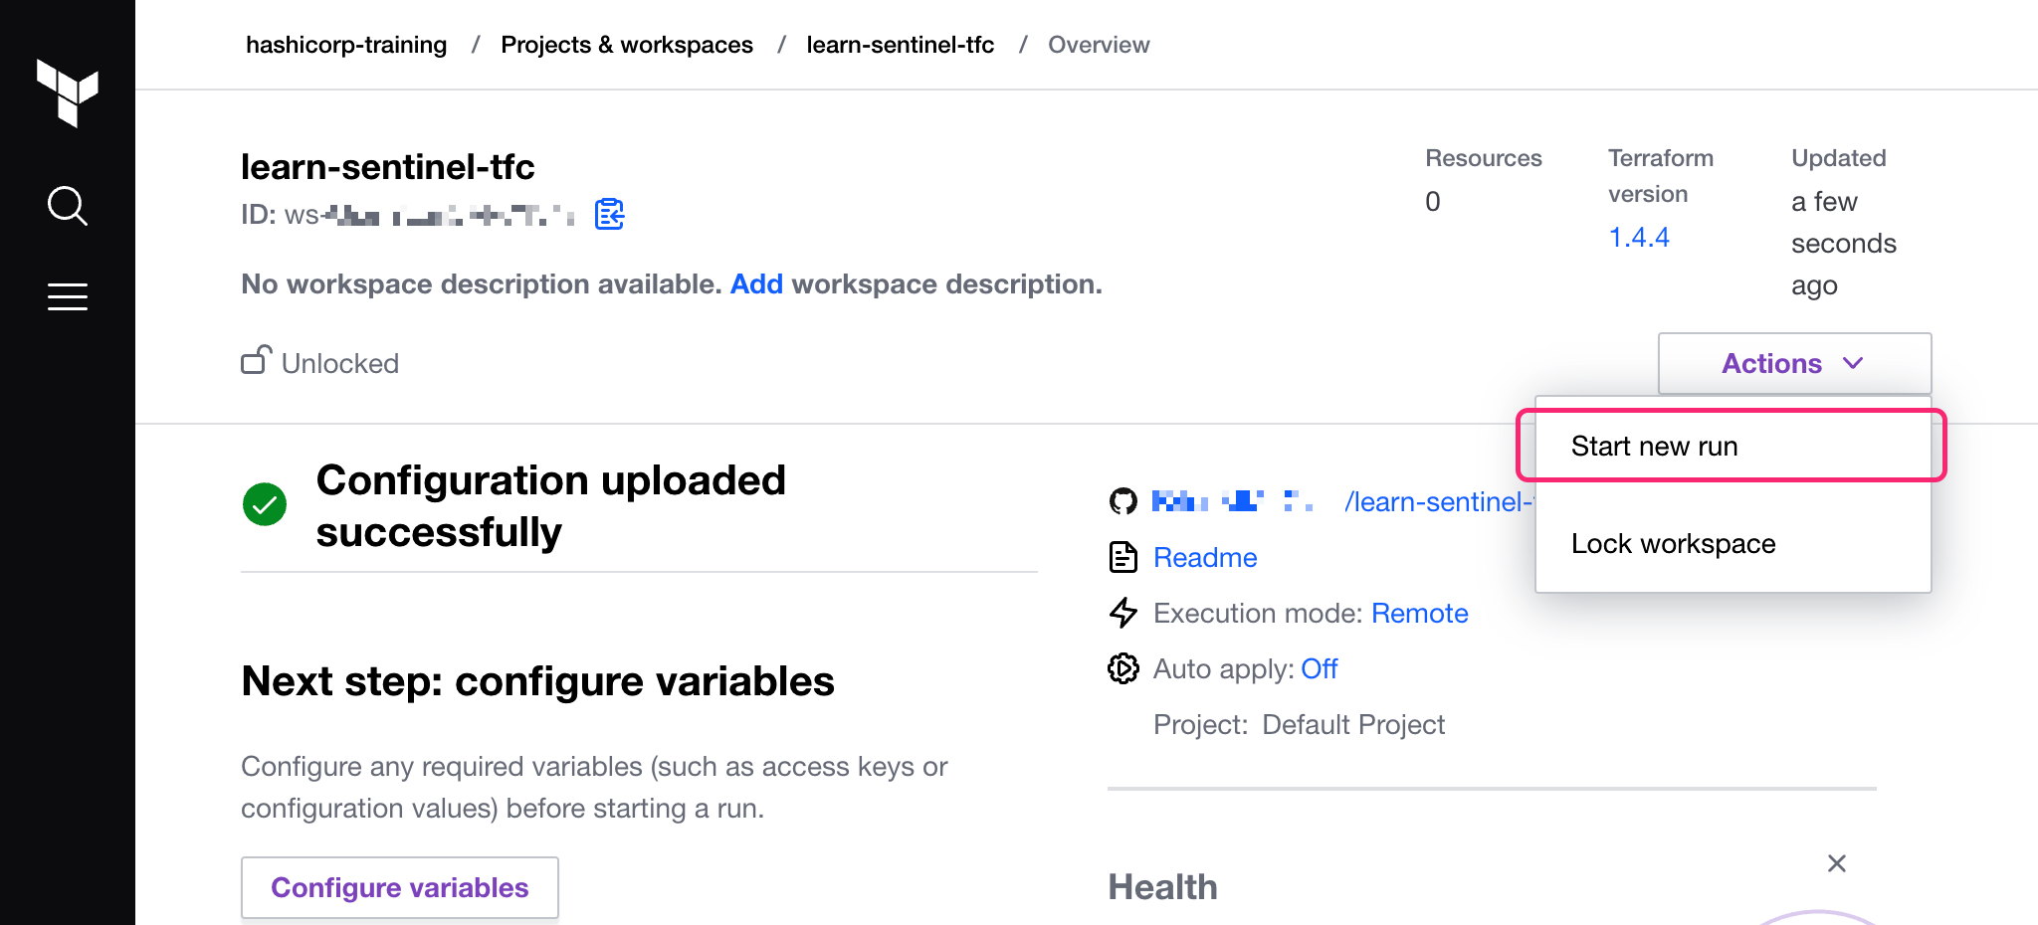Viewport: 2038px width, 925px height.
Task: Choose Lock workspace menu option
Action: click(1673, 544)
